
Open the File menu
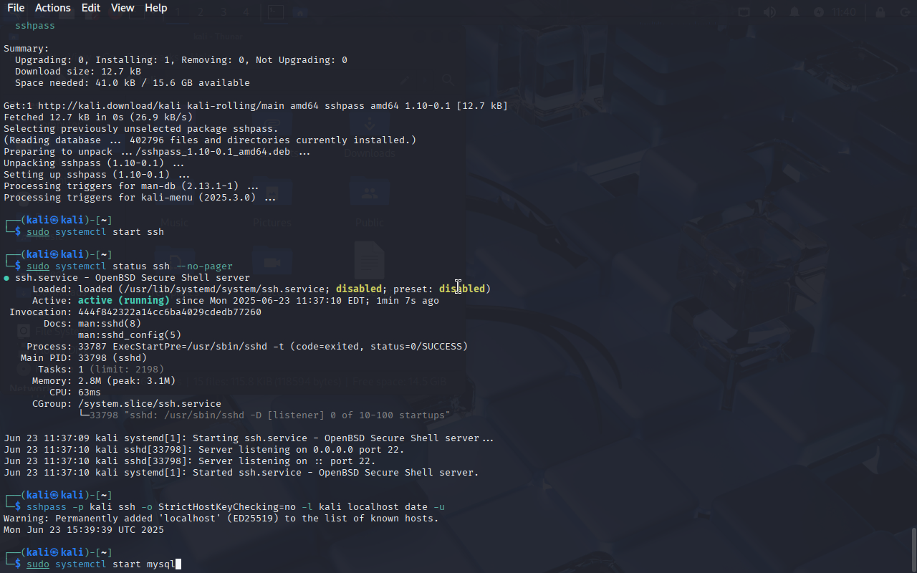point(16,8)
